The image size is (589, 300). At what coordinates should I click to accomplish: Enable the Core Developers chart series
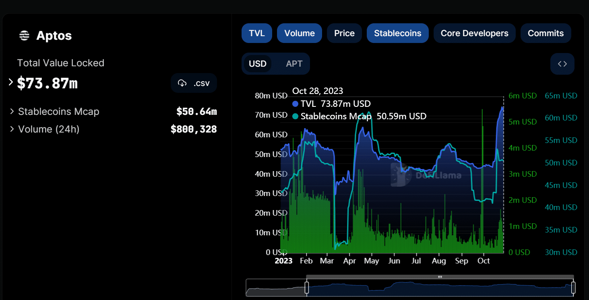475,33
